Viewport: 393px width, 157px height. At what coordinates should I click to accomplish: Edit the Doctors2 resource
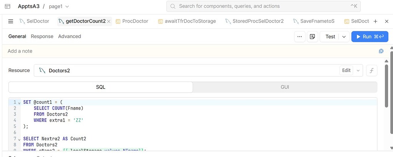pyautogui.click(x=347, y=70)
